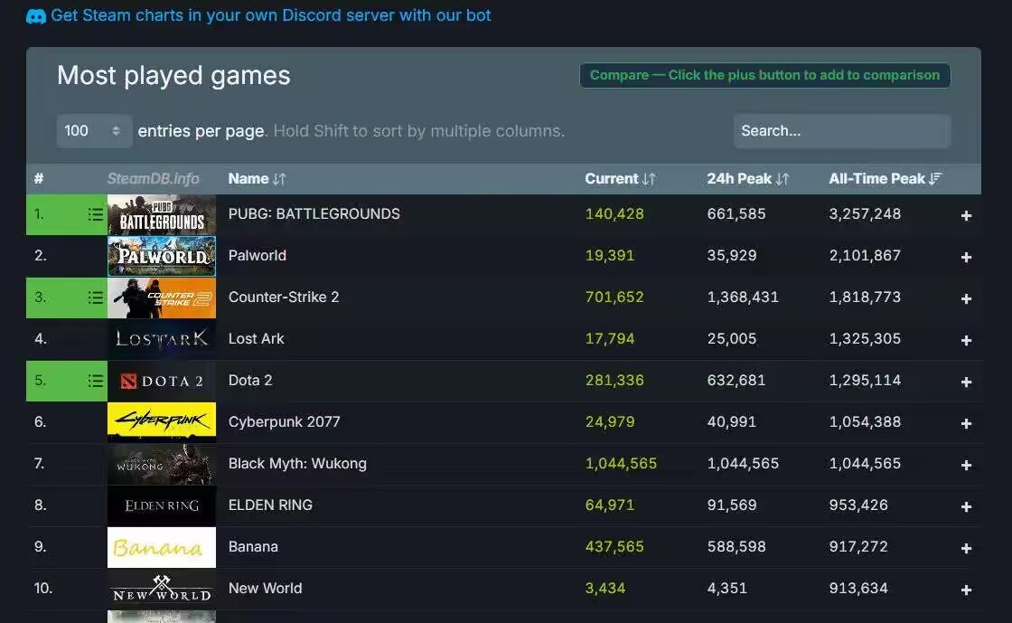Sort table by Name column
This screenshot has width=1012, height=623.
tap(257, 179)
